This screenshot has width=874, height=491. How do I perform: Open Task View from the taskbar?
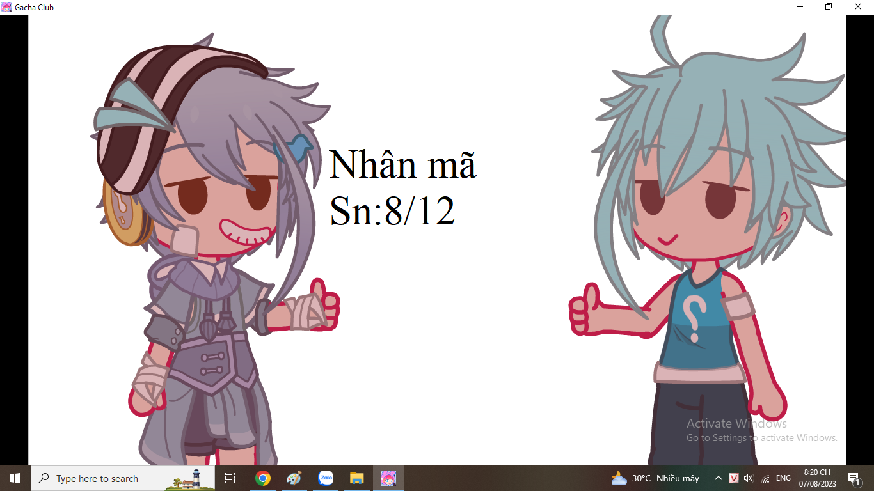(x=230, y=478)
